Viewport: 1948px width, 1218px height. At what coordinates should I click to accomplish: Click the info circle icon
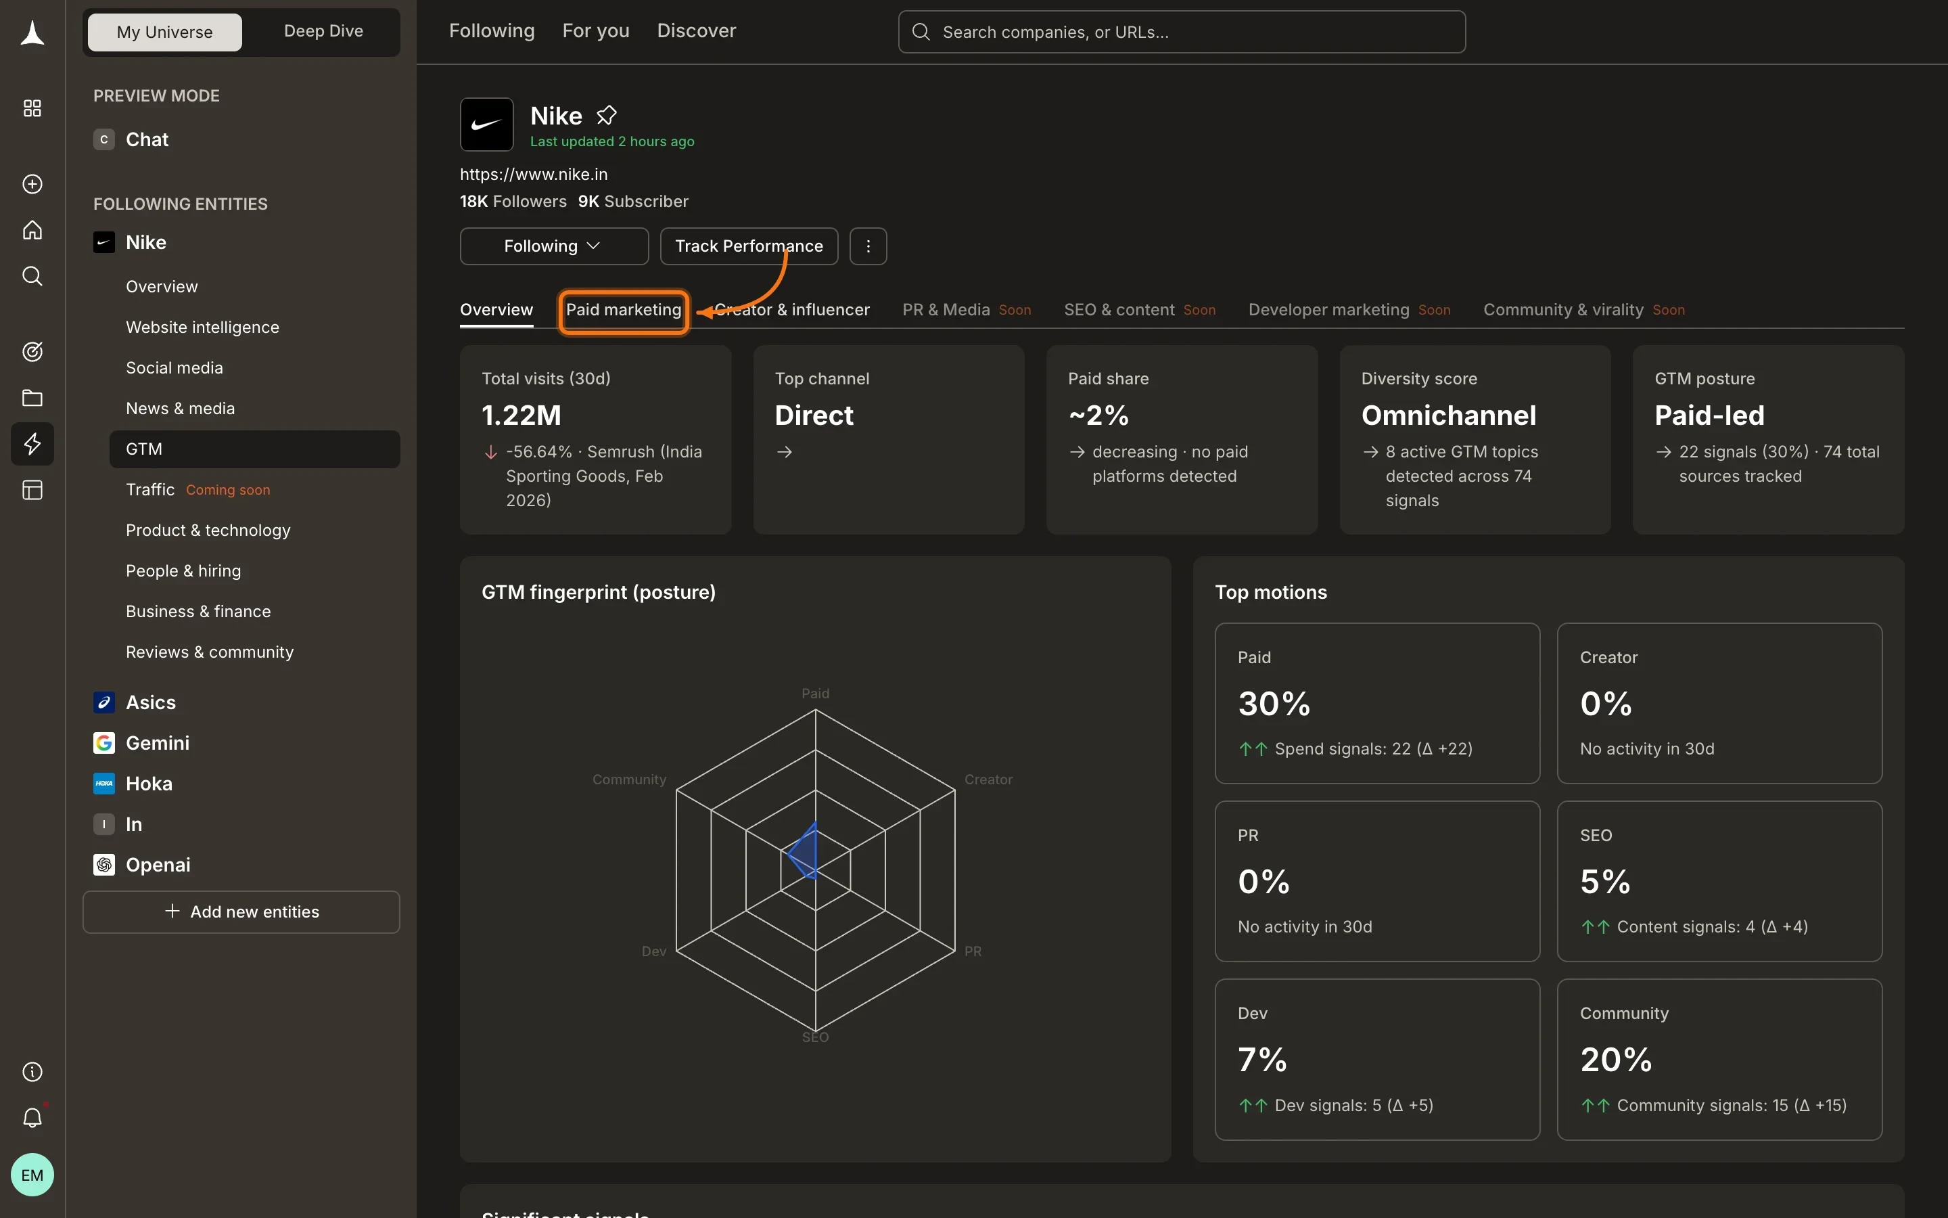point(32,1071)
